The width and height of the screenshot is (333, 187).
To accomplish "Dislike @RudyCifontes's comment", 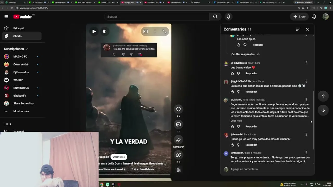I will point(239,74).
